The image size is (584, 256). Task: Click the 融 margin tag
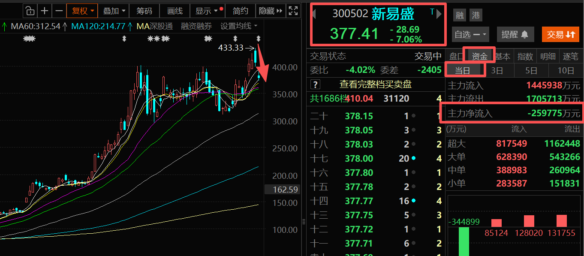coord(460,16)
